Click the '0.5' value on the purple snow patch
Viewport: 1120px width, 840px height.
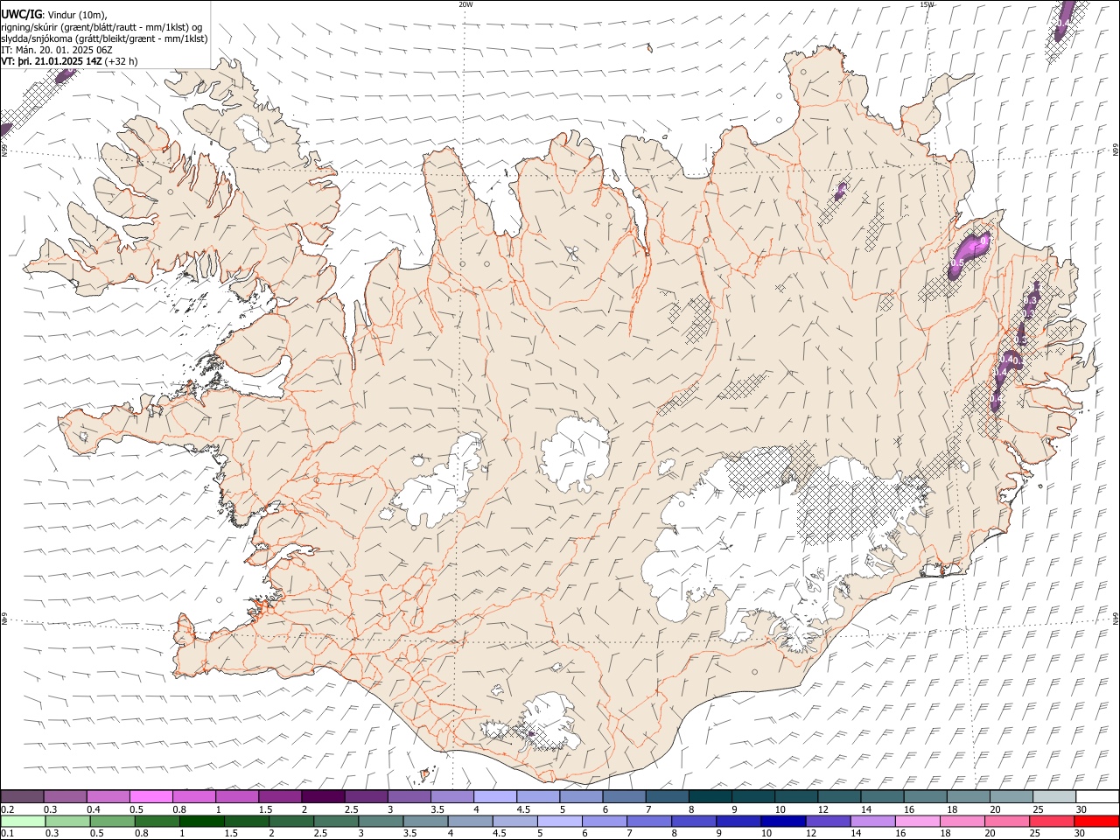pyautogui.click(x=956, y=262)
